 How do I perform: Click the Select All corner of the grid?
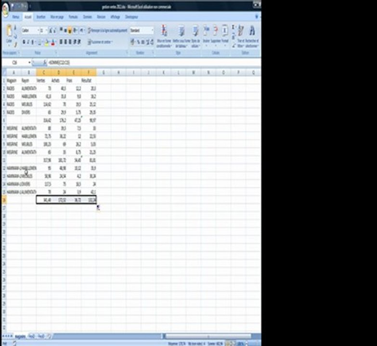click(4, 72)
